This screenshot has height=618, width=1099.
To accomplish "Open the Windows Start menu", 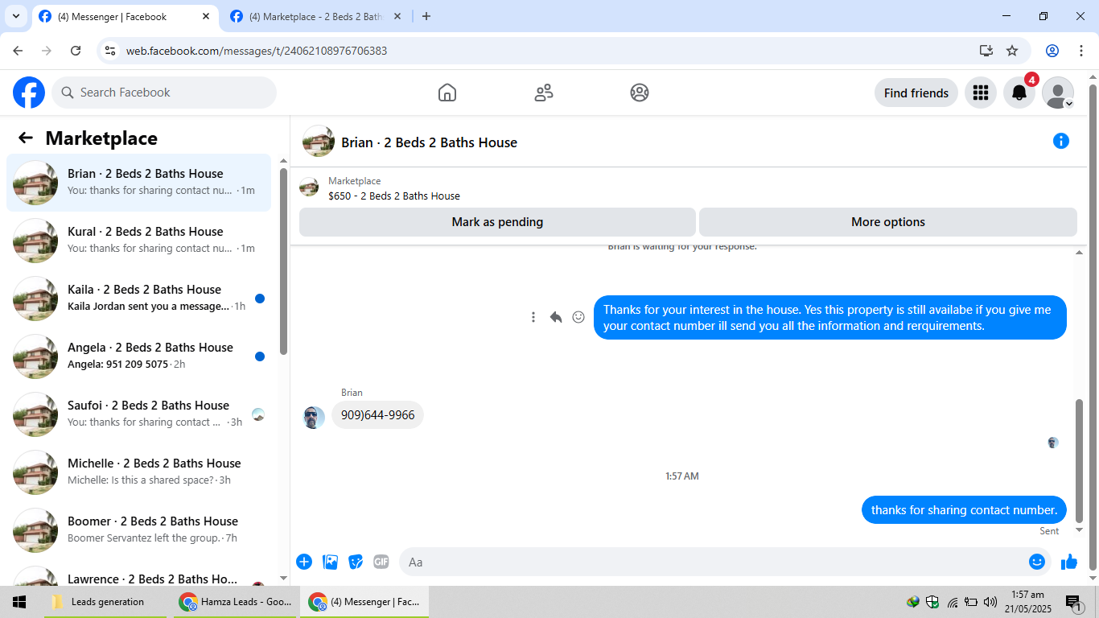I will click(19, 602).
